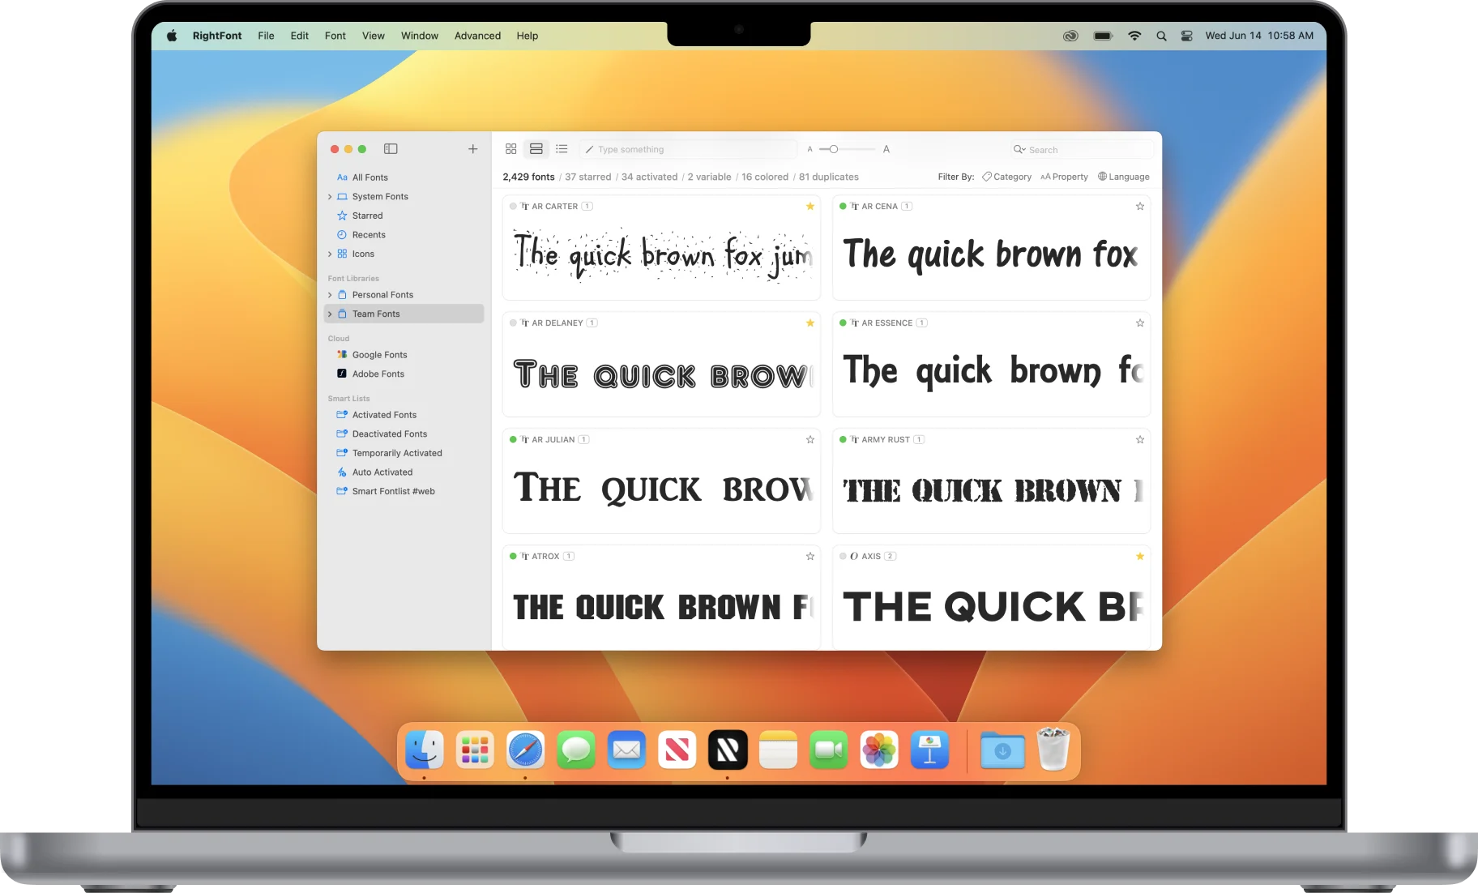Open the View menu
The width and height of the screenshot is (1478, 893).
pyautogui.click(x=374, y=36)
